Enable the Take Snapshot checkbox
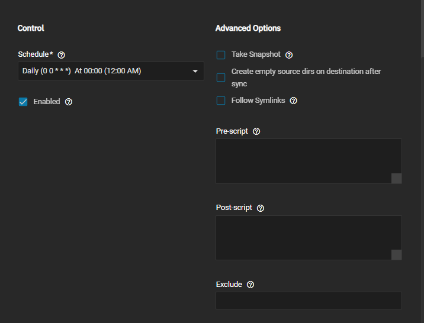424x323 pixels. [221, 55]
